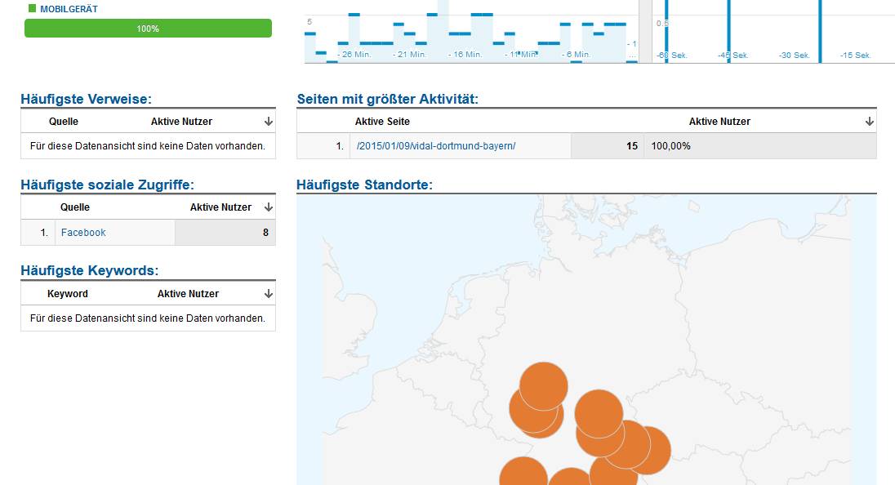Click the -21 Min. timeline label
The height and width of the screenshot is (485, 895).
(x=409, y=55)
